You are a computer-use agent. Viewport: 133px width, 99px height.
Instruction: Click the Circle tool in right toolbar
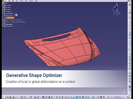(130, 42)
